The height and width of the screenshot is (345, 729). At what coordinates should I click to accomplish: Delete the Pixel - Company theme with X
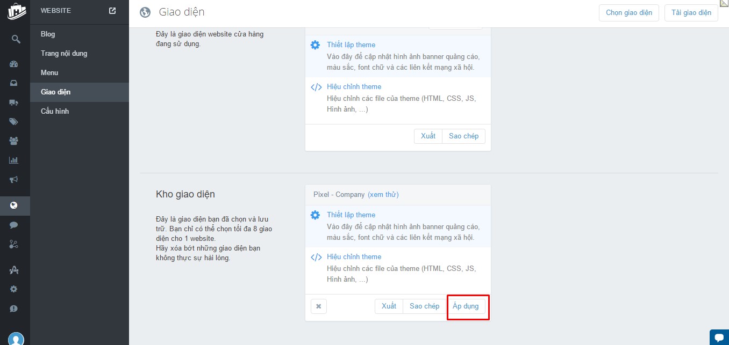coord(318,306)
